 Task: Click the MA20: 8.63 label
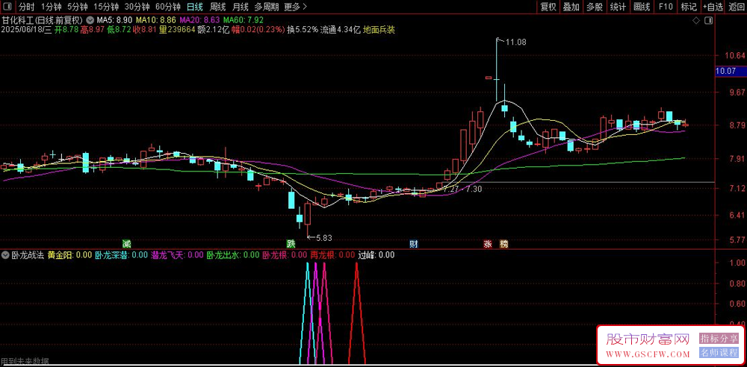pyautogui.click(x=199, y=21)
